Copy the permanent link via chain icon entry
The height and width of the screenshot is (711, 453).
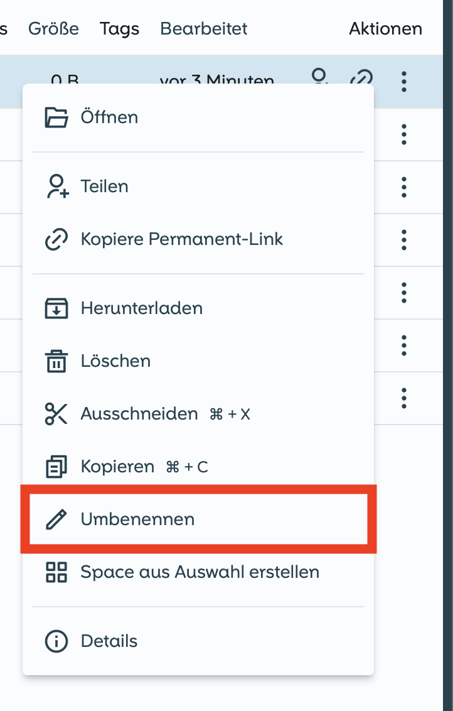click(56, 239)
